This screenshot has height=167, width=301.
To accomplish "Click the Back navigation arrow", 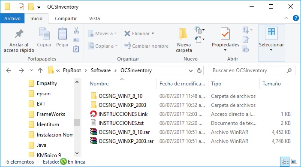I will click(9, 70).
